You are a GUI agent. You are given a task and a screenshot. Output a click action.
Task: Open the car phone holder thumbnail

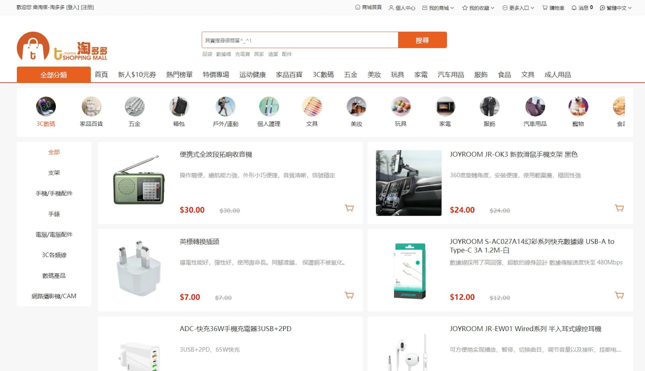(x=408, y=183)
